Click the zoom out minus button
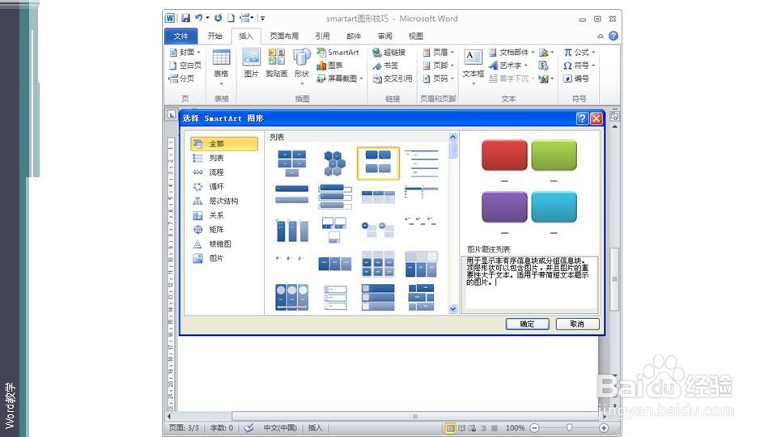 pos(535,428)
